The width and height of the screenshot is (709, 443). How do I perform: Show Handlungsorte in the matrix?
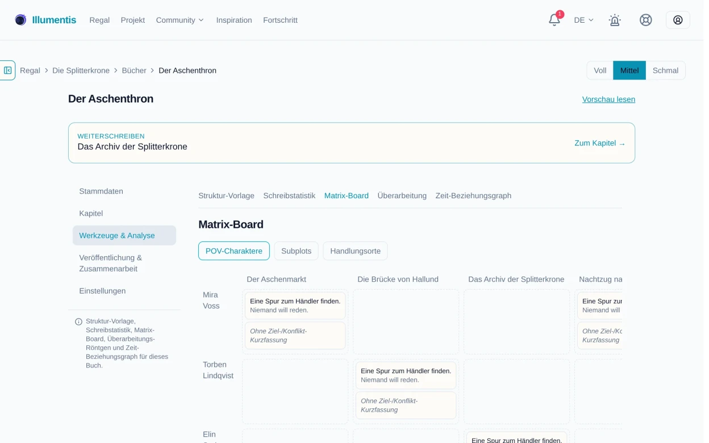pyautogui.click(x=356, y=251)
